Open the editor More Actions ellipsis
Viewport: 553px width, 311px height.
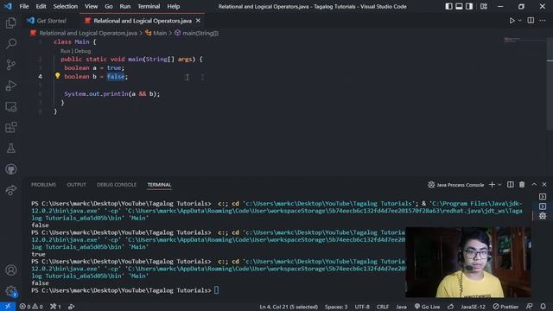click(543, 21)
